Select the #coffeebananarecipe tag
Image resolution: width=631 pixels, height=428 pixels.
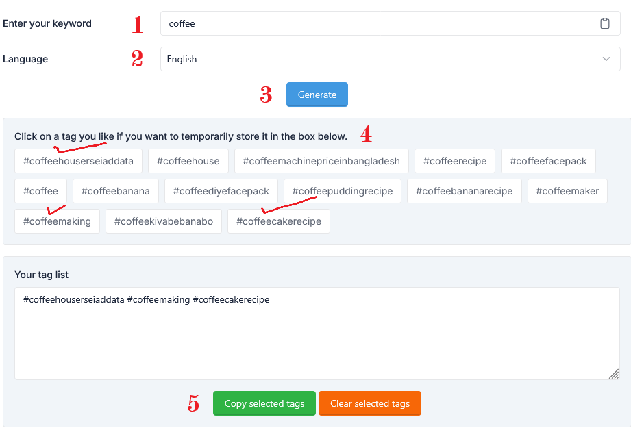click(x=464, y=191)
